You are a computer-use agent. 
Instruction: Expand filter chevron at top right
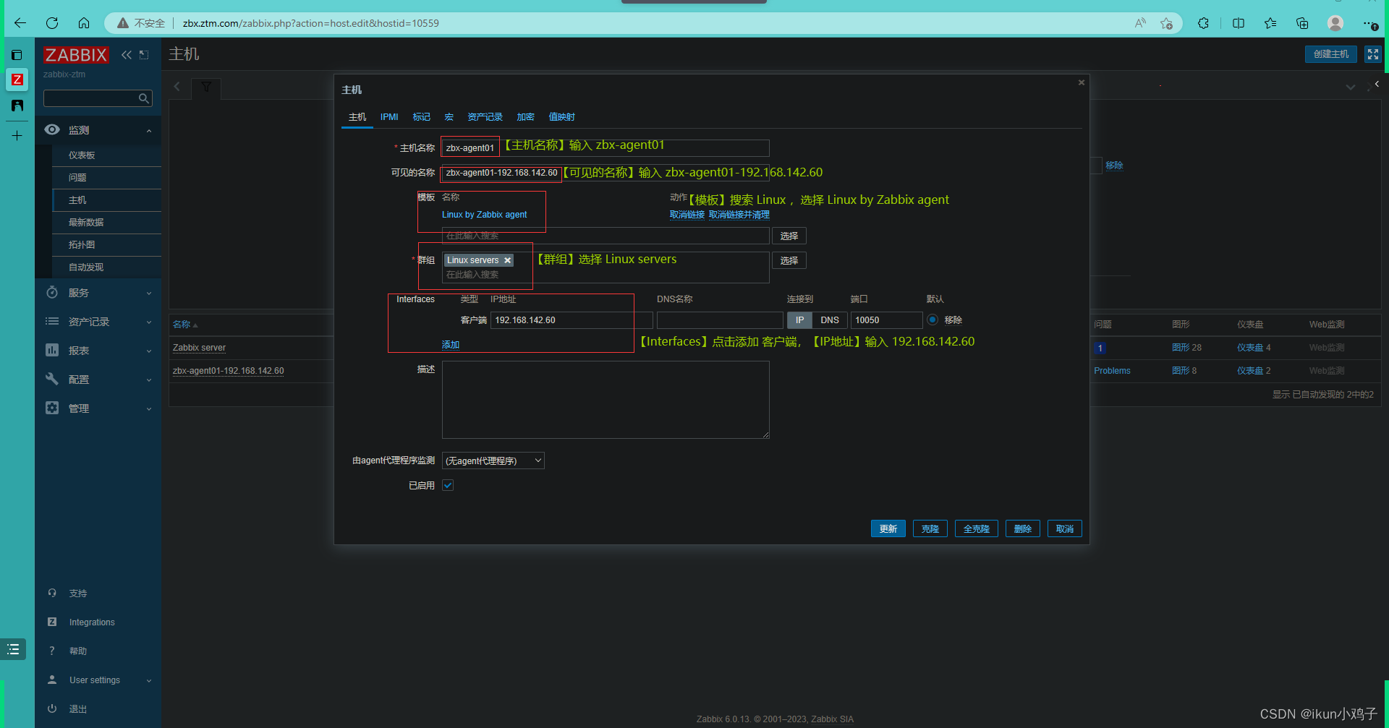pyautogui.click(x=1350, y=87)
